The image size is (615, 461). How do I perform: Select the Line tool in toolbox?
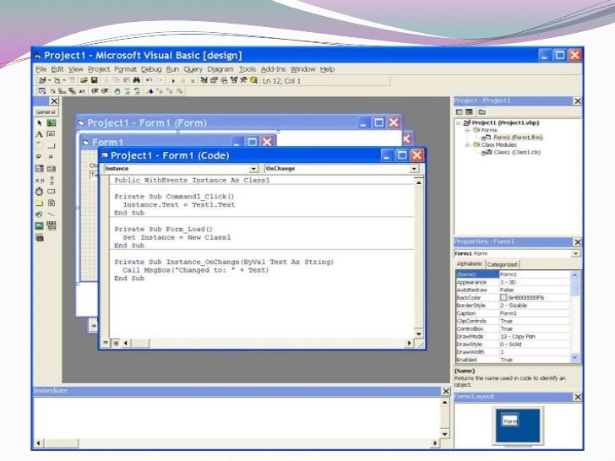52,214
